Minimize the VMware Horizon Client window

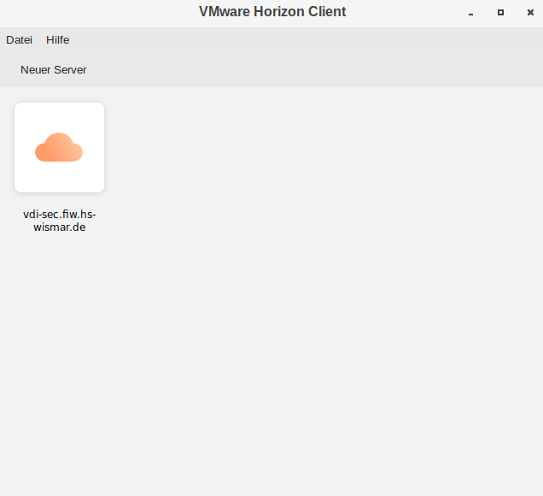(x=470, y=13)
